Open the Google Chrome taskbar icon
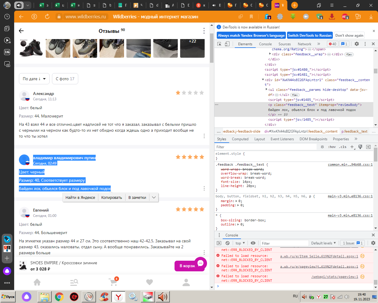This screenshot has width=378, height=303. click(59, 297)
